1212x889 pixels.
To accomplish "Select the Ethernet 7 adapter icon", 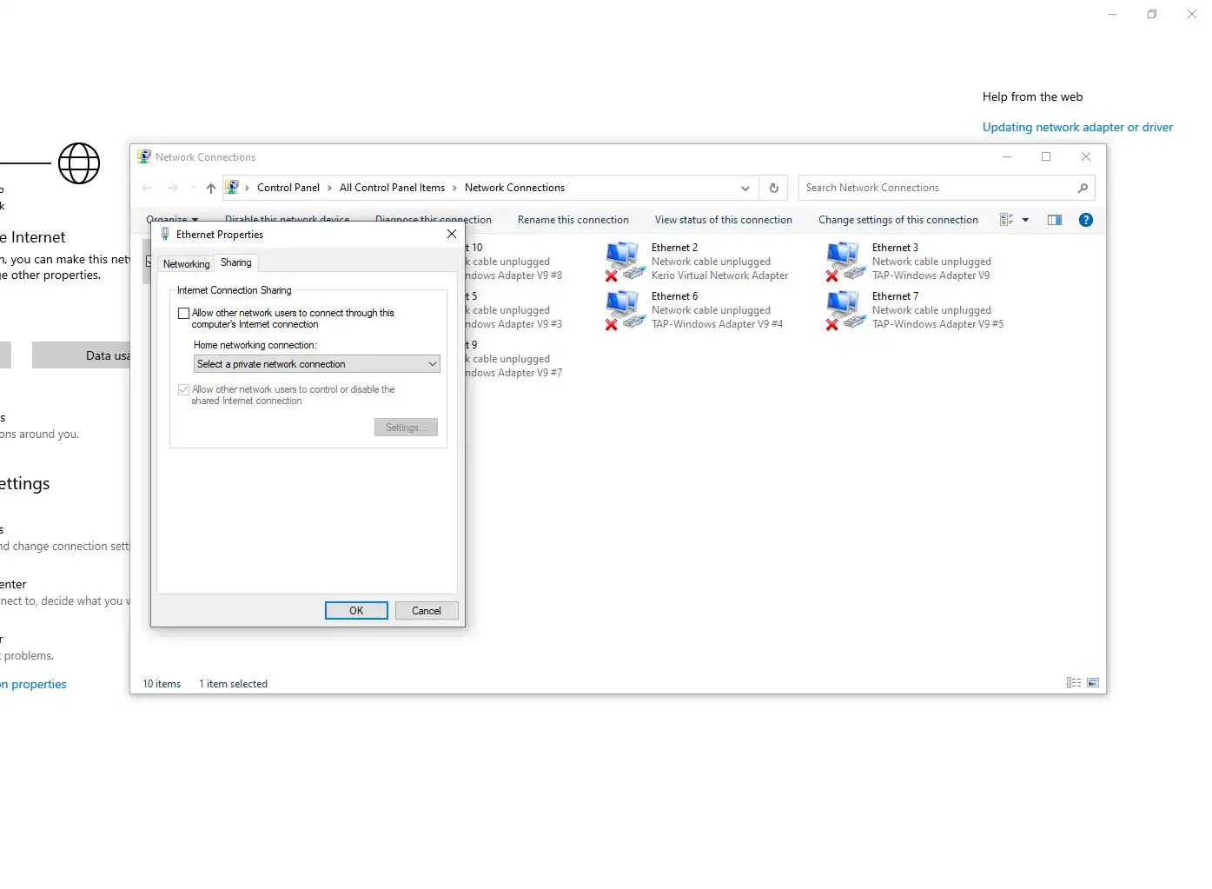I will pyautogui.click(x=845, y=310).
